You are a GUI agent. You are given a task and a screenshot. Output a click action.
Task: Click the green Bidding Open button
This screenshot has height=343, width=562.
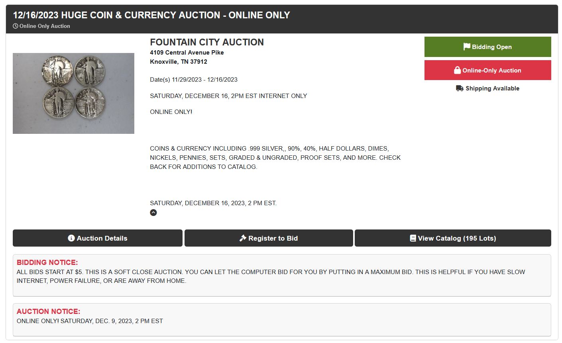click(x=488, y=47)
